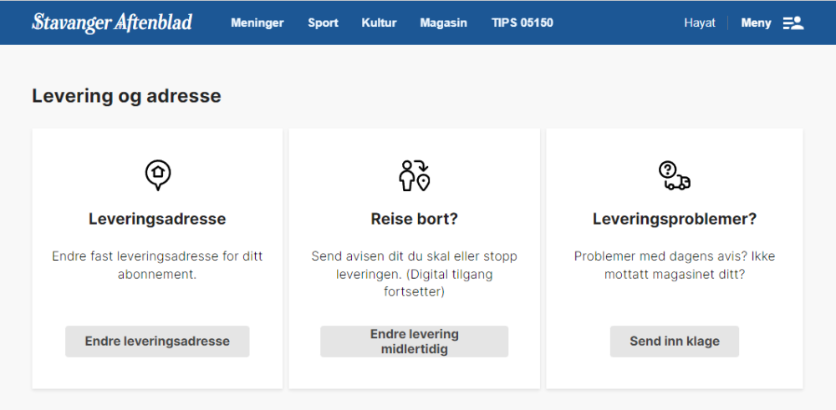Open the Kultur section
The height and width of the screenshot is (410, 836).
point(379,23)
